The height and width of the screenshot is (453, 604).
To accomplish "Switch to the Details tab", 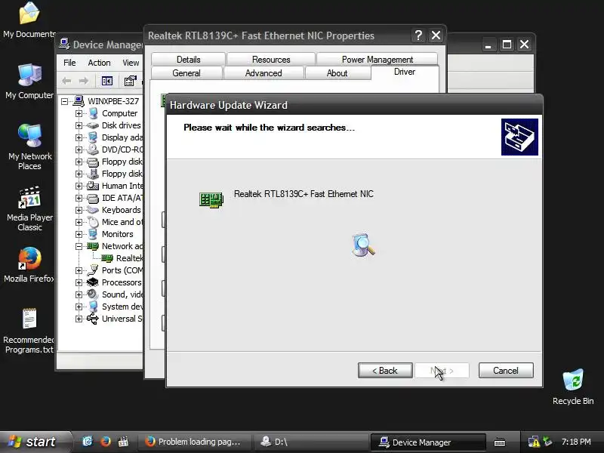I will [x=188, y=60].
